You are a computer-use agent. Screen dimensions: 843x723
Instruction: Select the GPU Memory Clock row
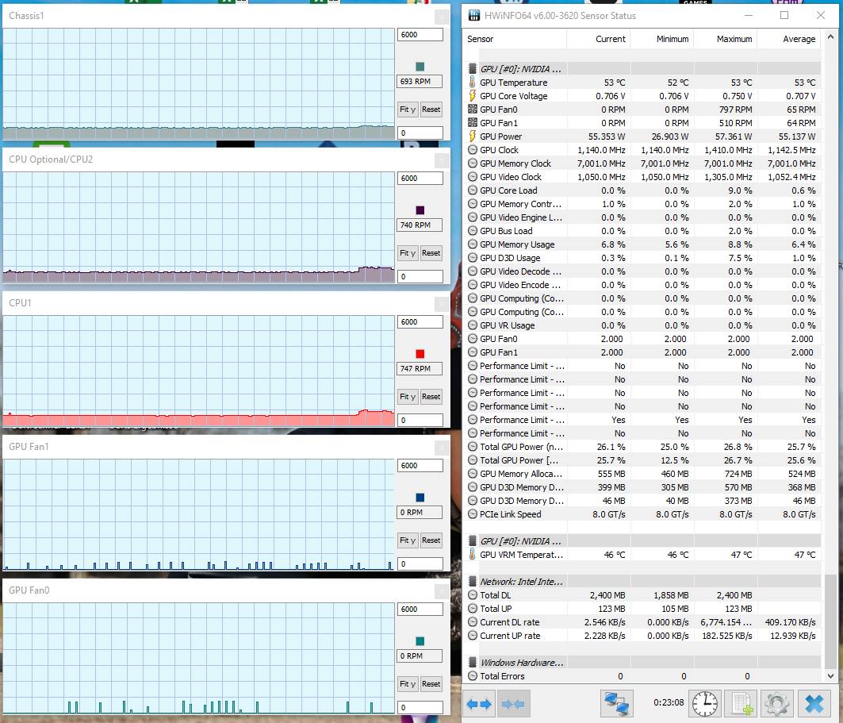pyautogui.click(x=642, y=163)
